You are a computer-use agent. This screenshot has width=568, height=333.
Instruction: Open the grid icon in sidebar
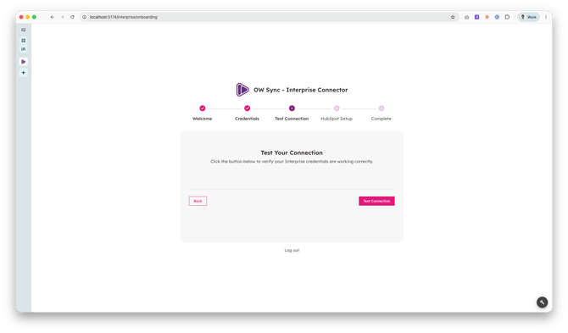click(24, 41)
